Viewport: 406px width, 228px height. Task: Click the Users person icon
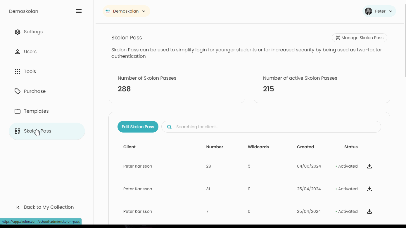[x=18, y=52]
